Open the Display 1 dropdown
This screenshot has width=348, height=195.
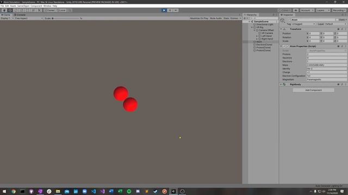tap(7, 18)
